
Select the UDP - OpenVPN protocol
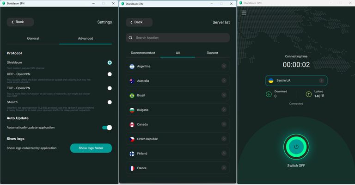pos(110,74)
